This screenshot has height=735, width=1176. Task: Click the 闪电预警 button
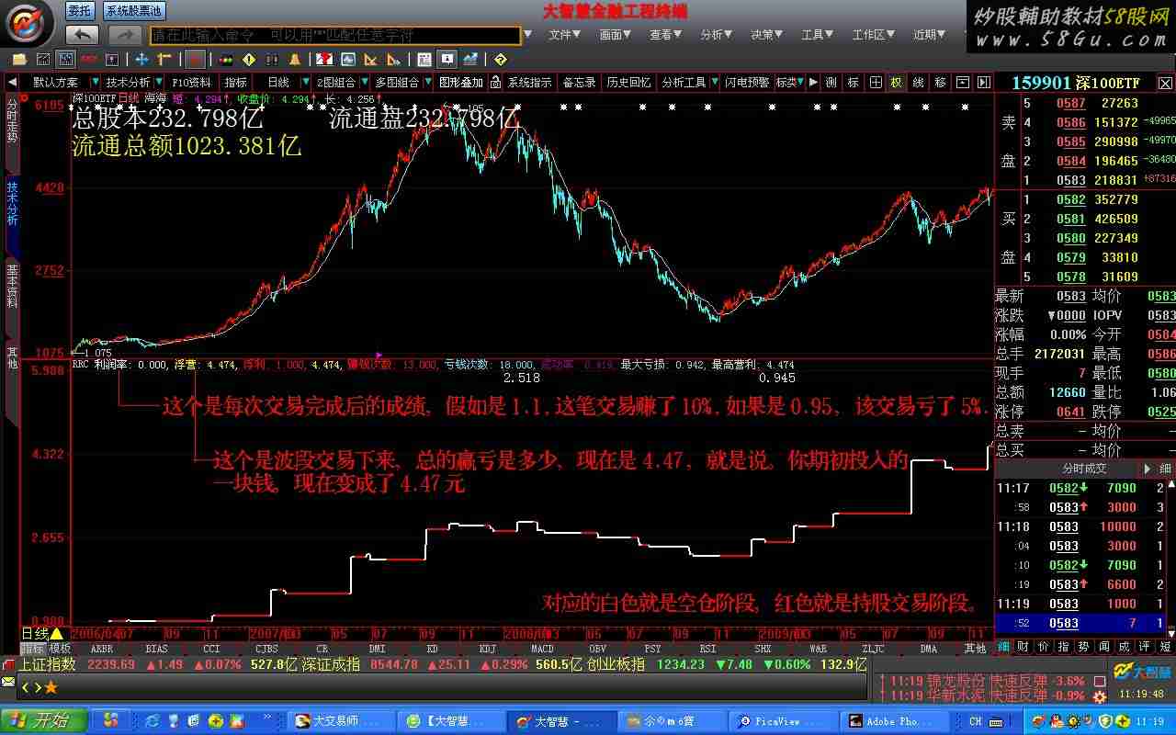pos(747,82)
